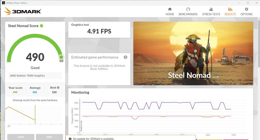Open the STRESS TESTS tab
The image size is (260, 140).
tap(211, 12)
